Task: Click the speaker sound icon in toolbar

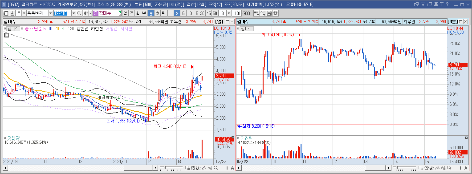Action: 86,13
